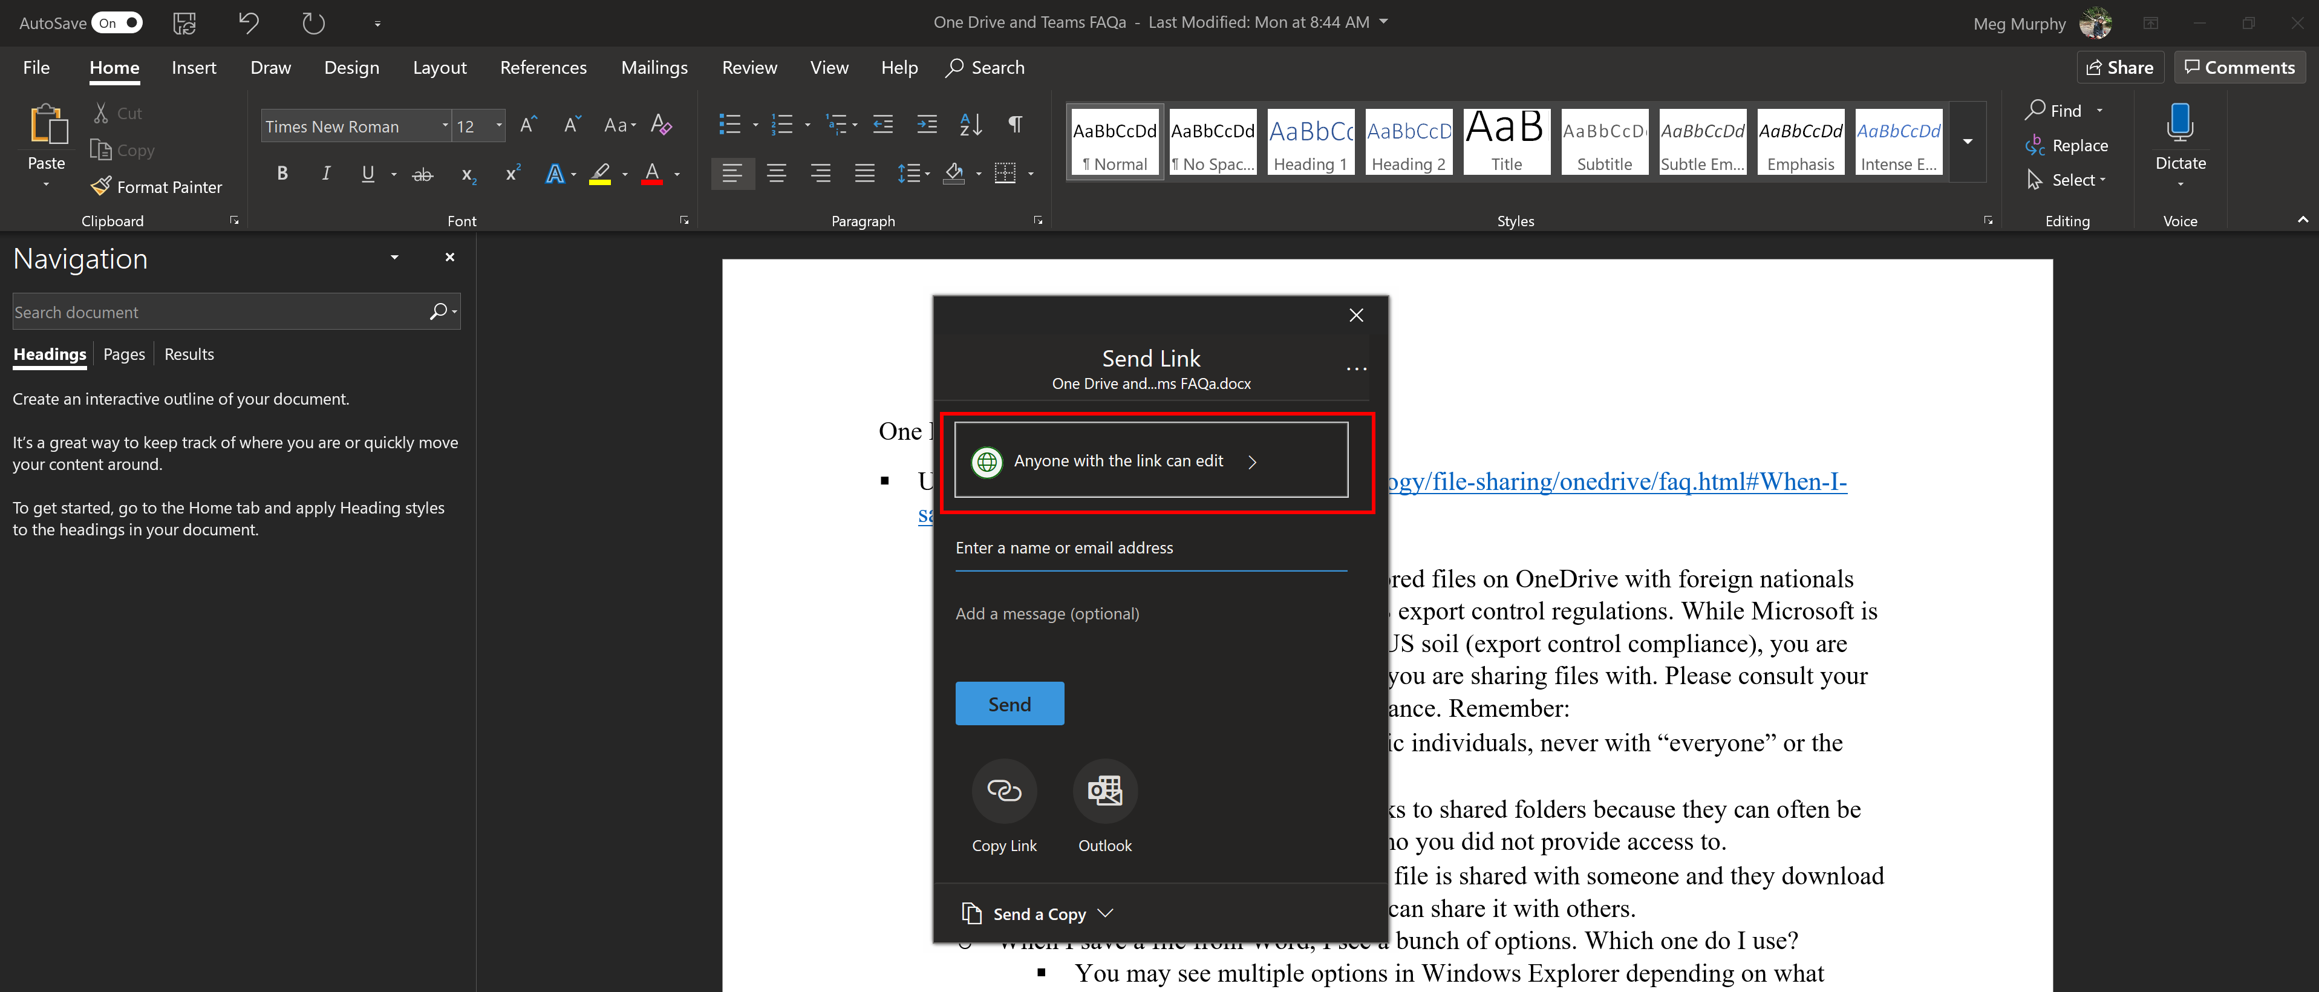Redo the last action
This screenshot has height=992, width=2319.
[x=313, y=22]
